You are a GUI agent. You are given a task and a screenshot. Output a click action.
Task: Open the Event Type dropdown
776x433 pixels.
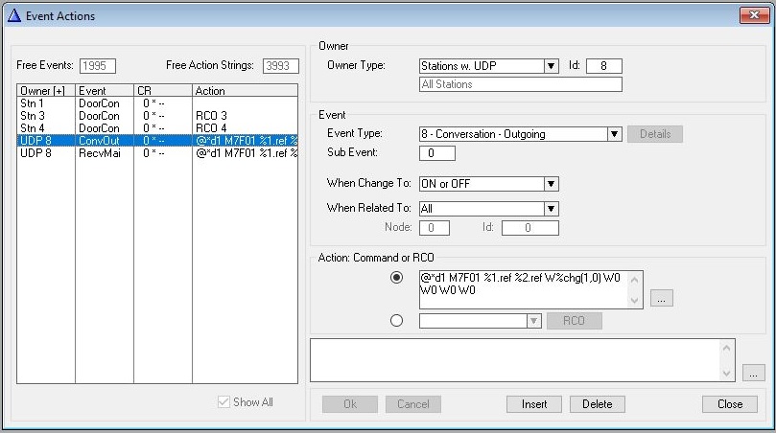coord(614,134)
